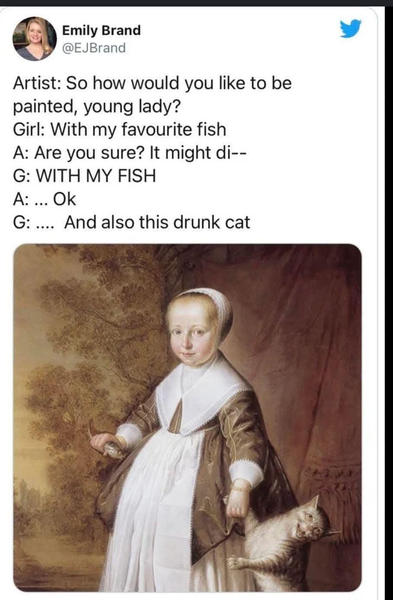Click the blue Twitter bird logo
393x600 pixels.
pos(350,29)
